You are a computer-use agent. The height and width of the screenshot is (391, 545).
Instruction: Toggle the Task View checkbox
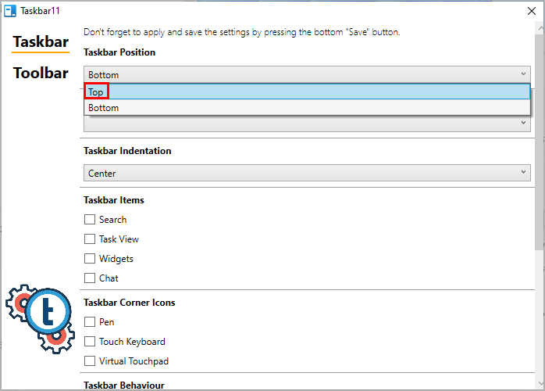(x=90, y=239)
